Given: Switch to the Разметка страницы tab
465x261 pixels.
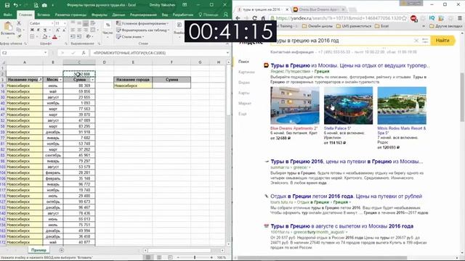Looking at the screenshot, I should [70, 14].
